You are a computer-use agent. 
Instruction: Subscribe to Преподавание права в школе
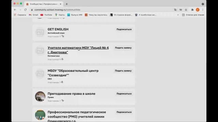pos(124,94)
